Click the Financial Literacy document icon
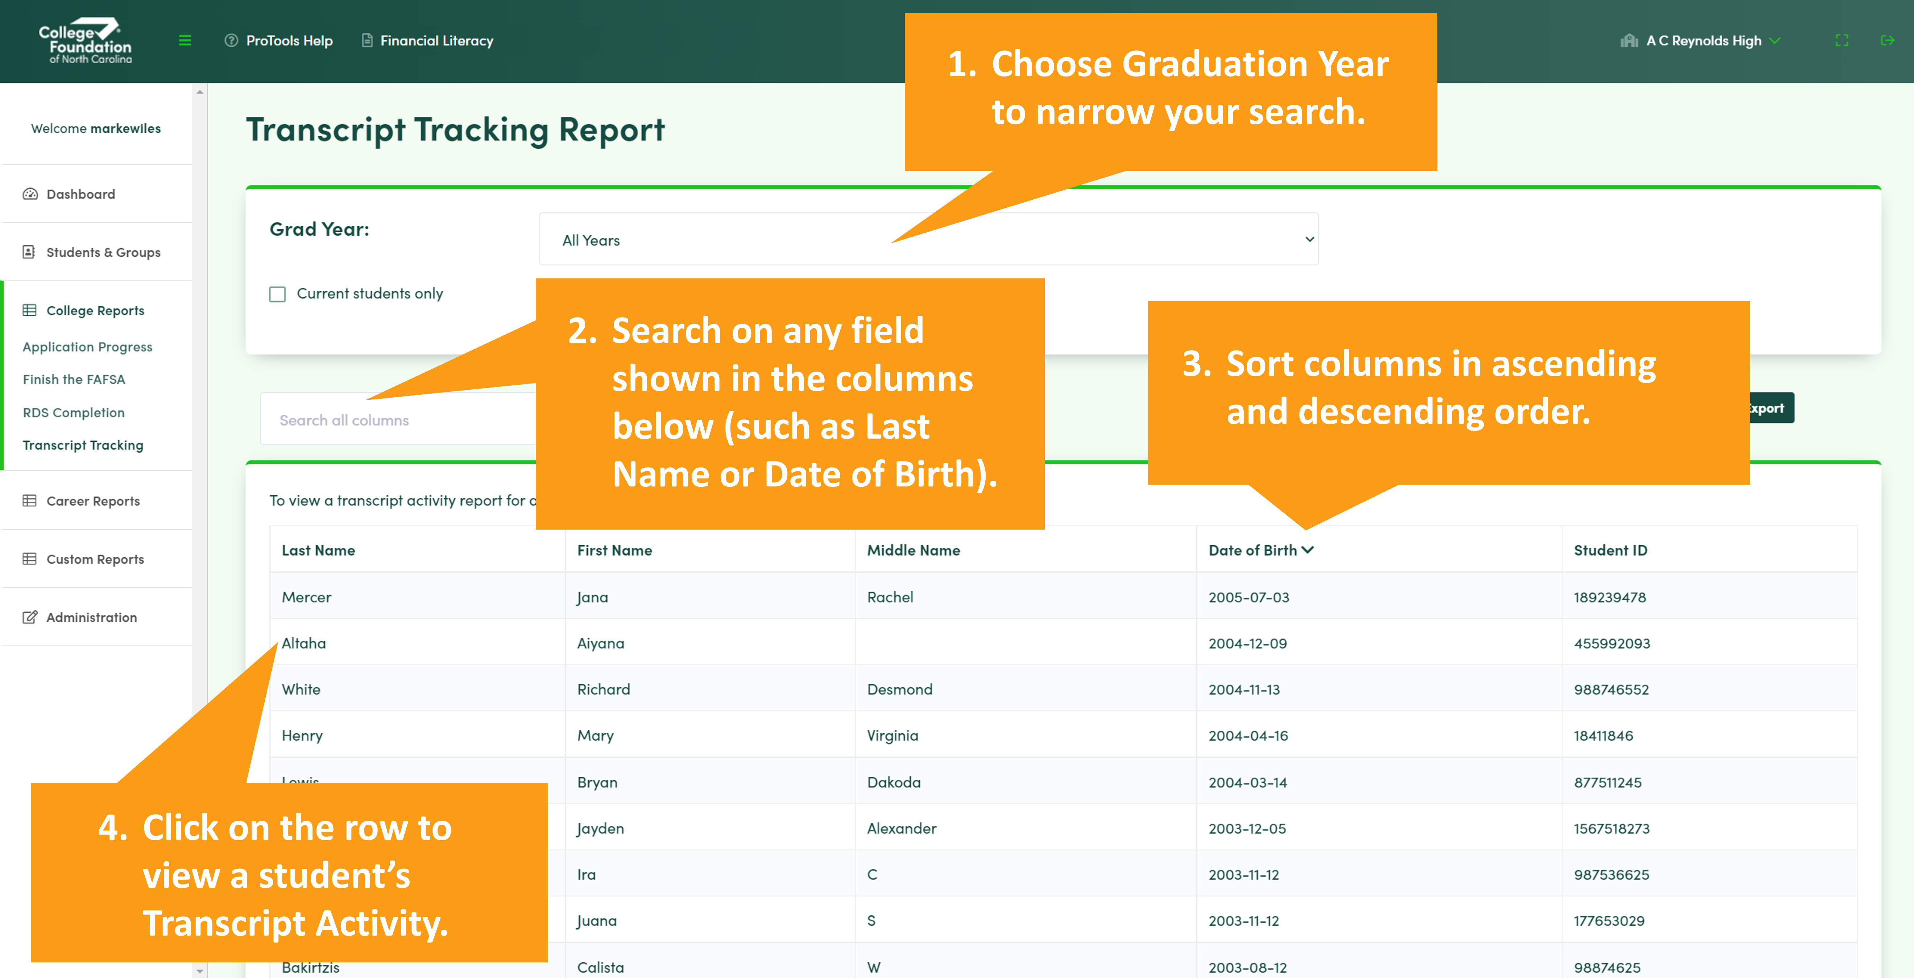Image resolution: width=1914 pixels, height=978 pixels. (x=367, y=41)
